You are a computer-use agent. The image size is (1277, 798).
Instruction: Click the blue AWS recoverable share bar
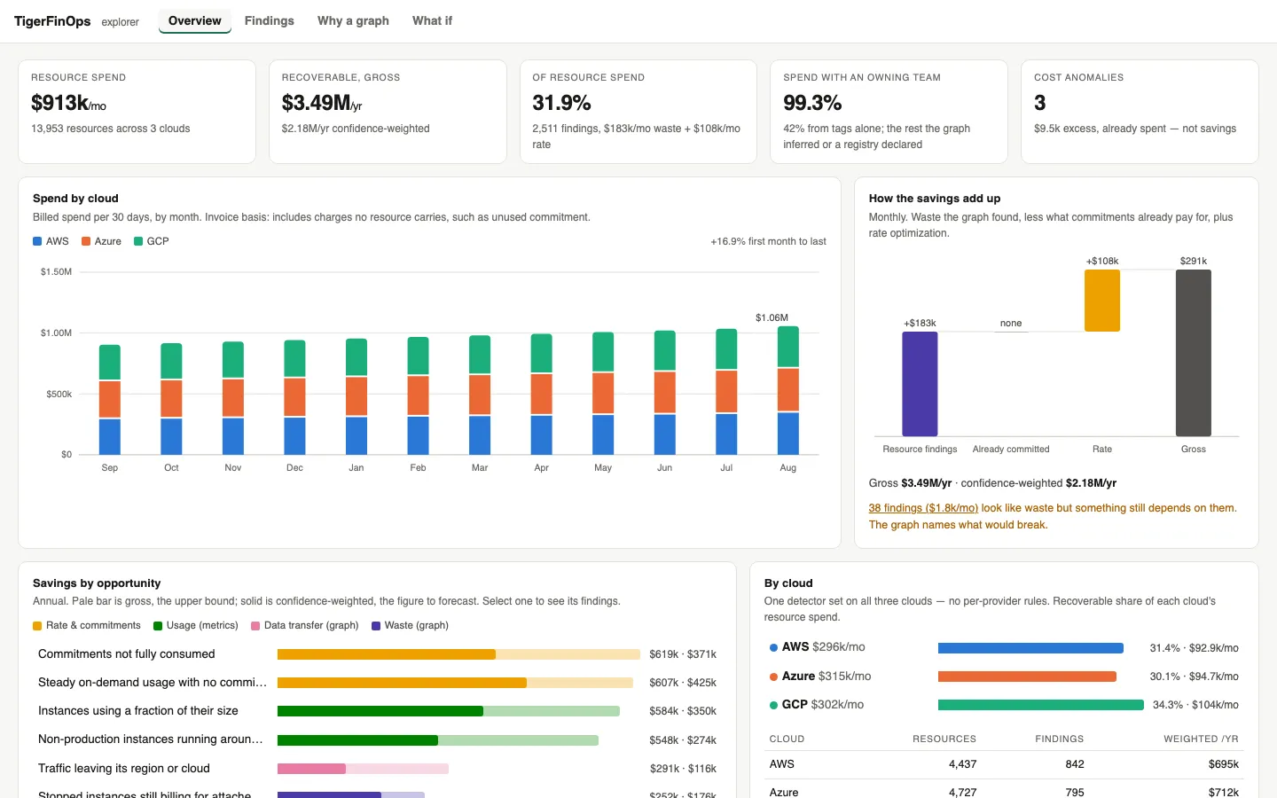(1030, 648)
